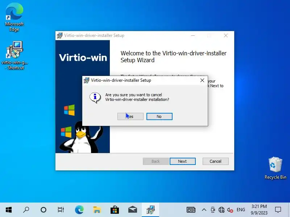The height and width of the screenshot is (217, 290).
Task: Click Next in the Setup Wizard window
Action: 182,161
